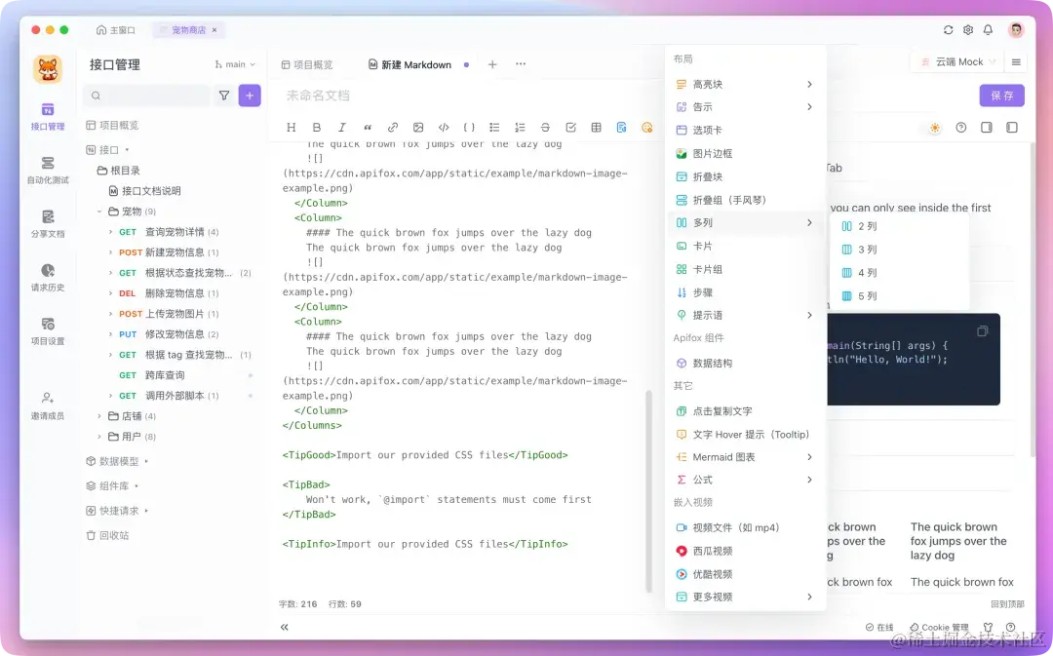Open 邀请成员 in the left navigation
1053x656 pixels.
pyautogui.click(x=48, y=405)
